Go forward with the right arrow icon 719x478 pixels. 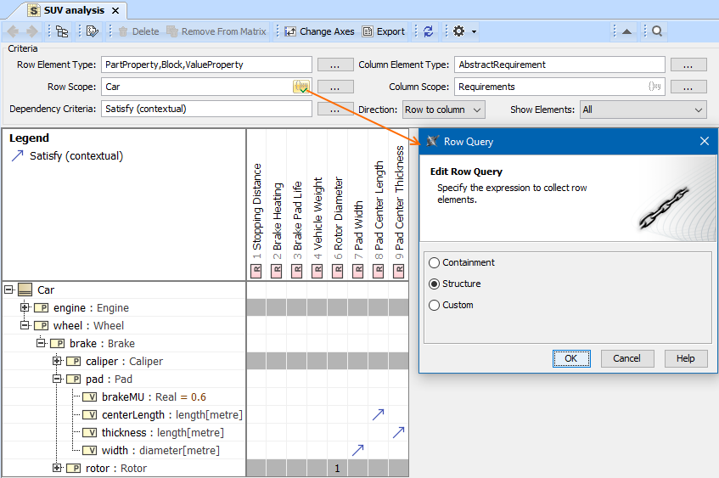(x=32, y=31)
